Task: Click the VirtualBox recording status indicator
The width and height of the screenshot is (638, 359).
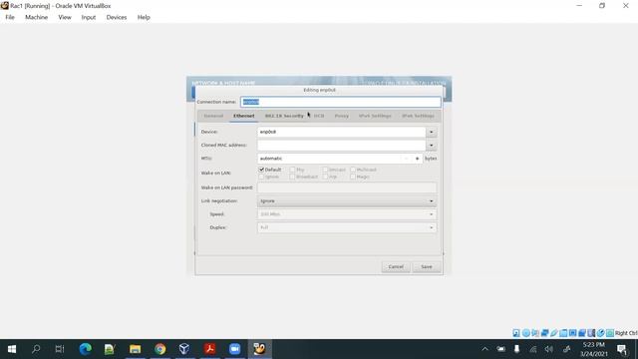Action: tap(582, 333)
